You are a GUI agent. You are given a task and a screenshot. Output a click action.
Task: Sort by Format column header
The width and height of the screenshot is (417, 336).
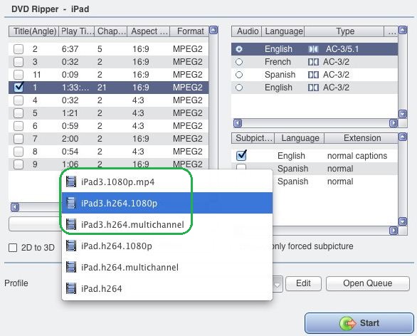pyautogui.click(x=189, y=31)
